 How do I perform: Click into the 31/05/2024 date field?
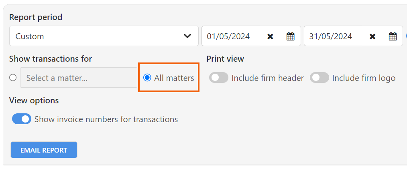[x=334, y=36]
